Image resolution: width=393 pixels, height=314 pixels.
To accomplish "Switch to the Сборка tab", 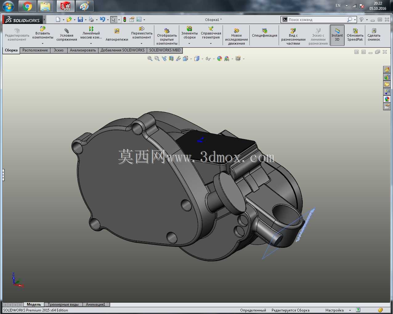I will tap(11, 50).
